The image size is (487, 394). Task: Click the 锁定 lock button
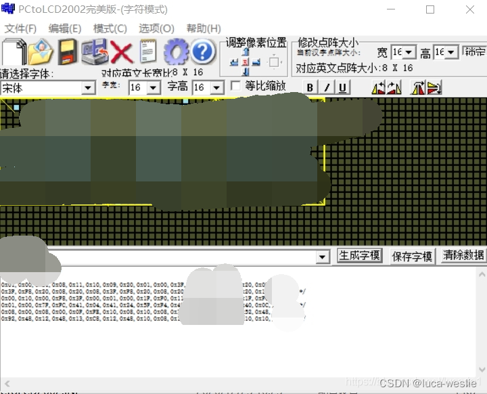point(475,51)
